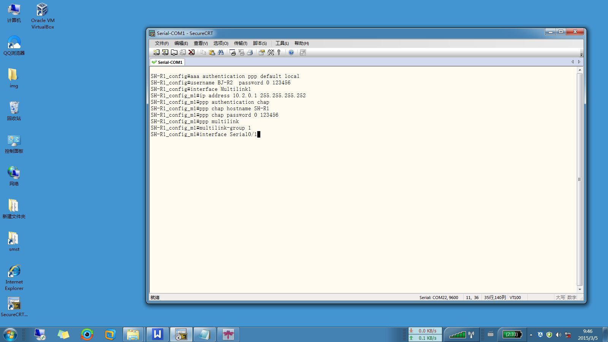Click the terminal scrollbar down arrow
The height and width of the screenshot is (342, 608).
579,289
